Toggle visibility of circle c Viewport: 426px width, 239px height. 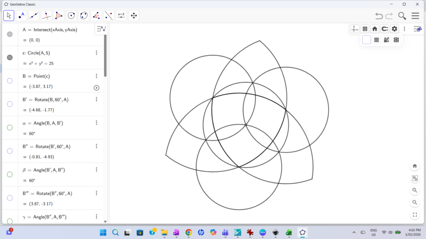click(10, 57)
